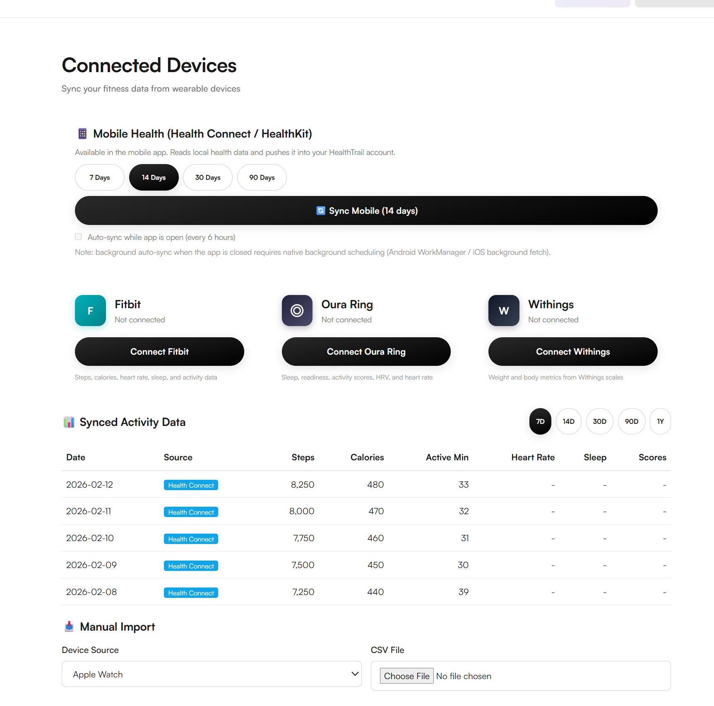714x706 pixels.
Task: Select the 90 Days sync period
Action: coord(262,177)
